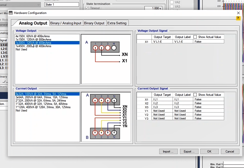Select 3x64A, 200VA @ 64A current output
The image size is (244, 168).
[47, 97]
